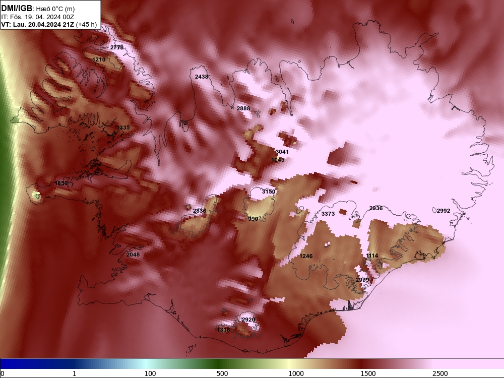The image size is (504, 378).
Task: Click the map value 990
Action: pyautogui.click(x=253, y=219)
